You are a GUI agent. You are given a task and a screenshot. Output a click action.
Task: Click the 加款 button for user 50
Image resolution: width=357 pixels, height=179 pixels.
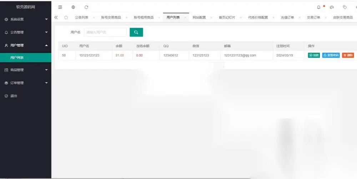(314, 55)
